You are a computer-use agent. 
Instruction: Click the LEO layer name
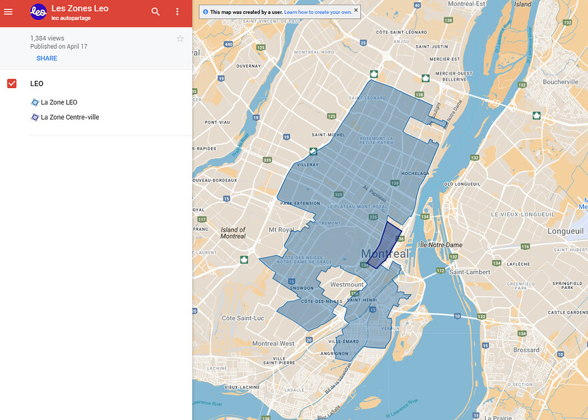click(37, 83)
